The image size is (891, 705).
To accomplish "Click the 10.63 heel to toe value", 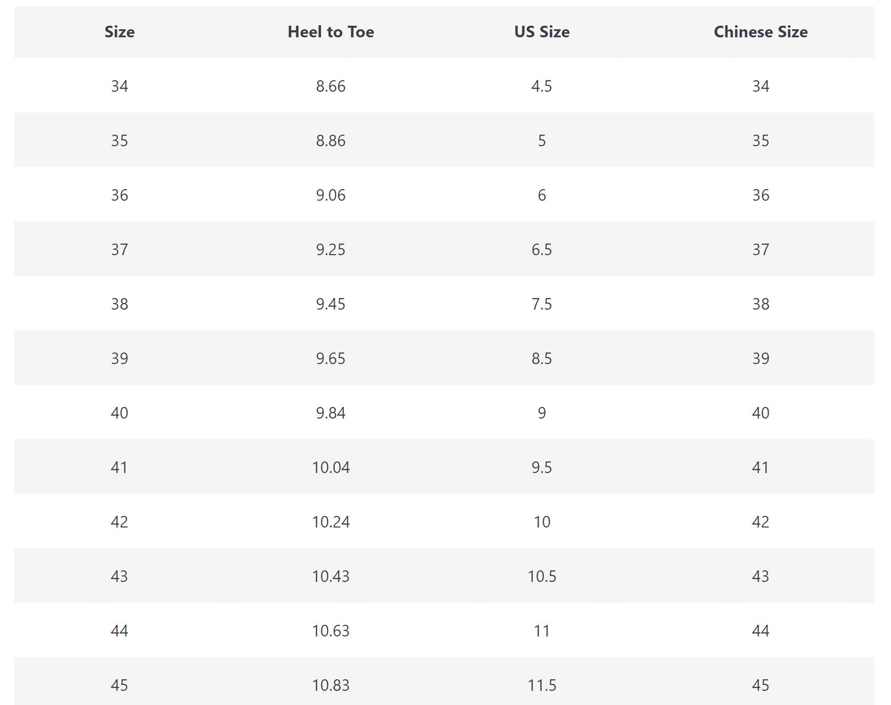I will pos(331,631).
